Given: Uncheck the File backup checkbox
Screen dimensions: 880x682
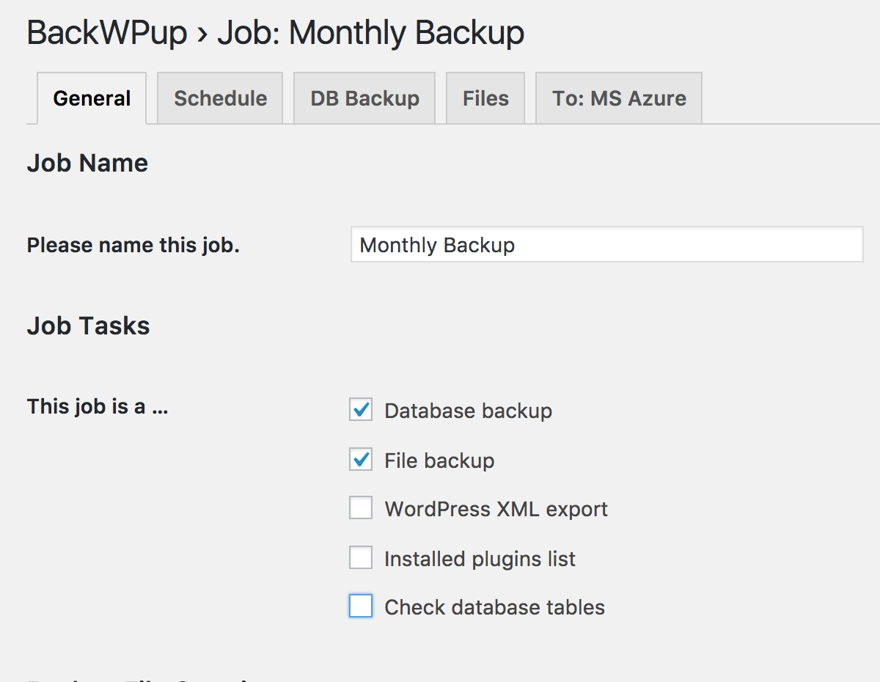Looking at the screenshot, I should (x=361, y=460).
